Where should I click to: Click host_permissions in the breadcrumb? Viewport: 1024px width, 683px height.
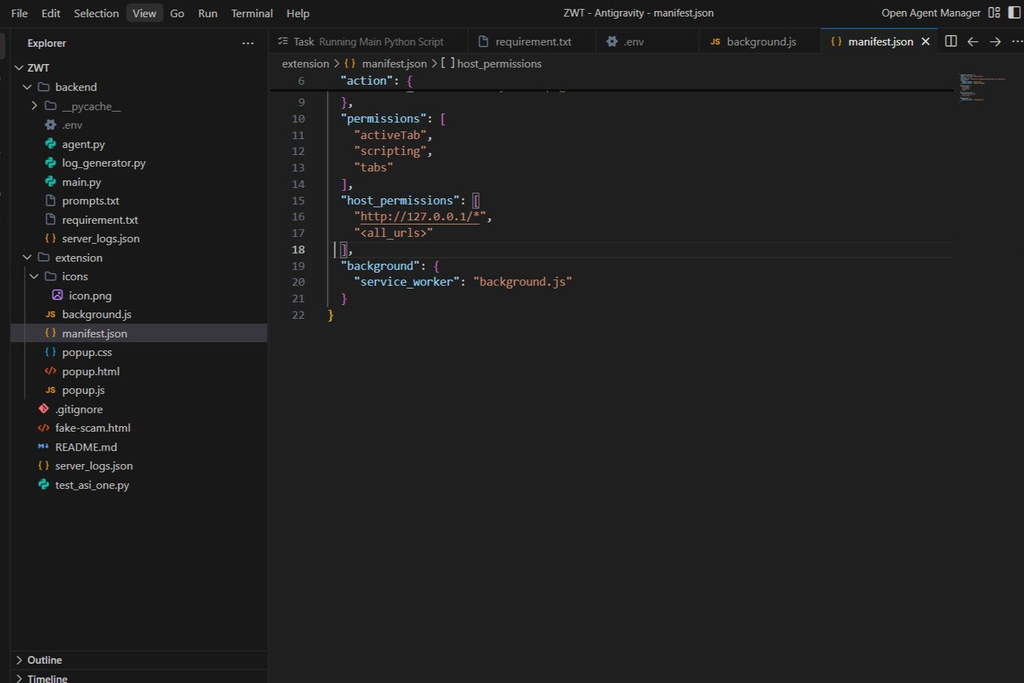(x=499, y=63)
